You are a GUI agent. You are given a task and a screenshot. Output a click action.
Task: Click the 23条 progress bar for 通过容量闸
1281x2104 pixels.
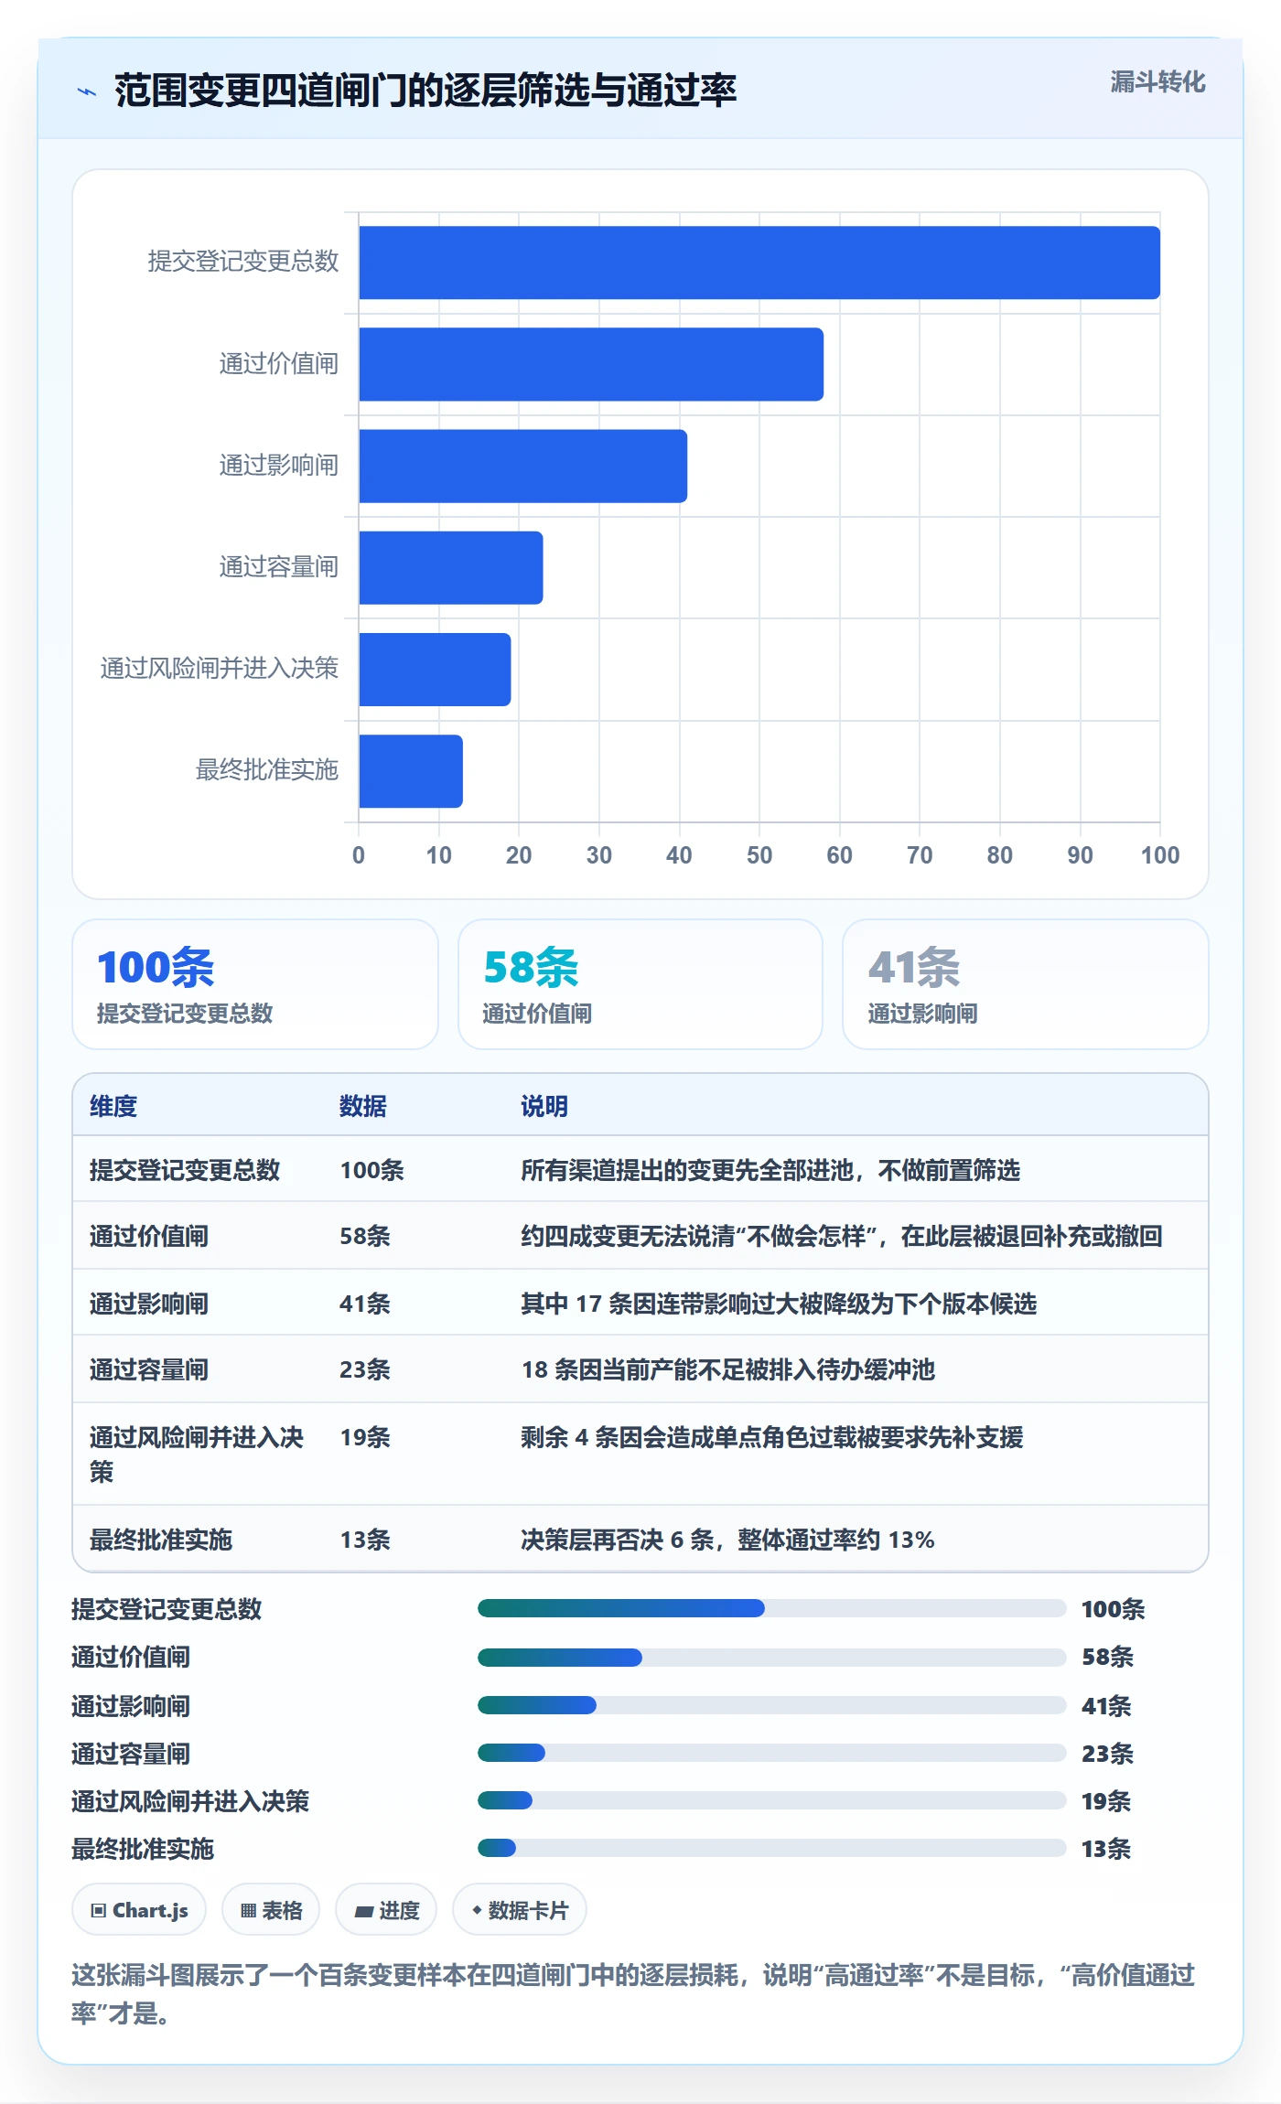coord(771,1753)
